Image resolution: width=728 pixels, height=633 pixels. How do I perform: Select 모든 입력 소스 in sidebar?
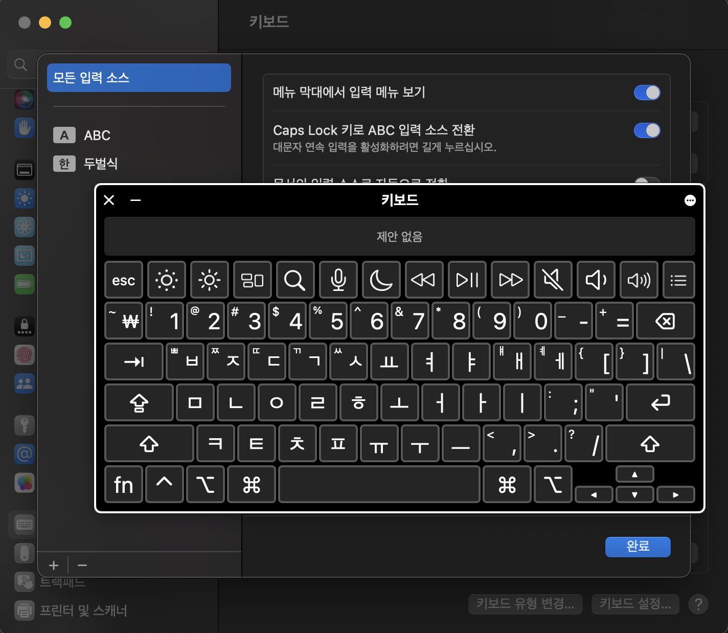139,78
